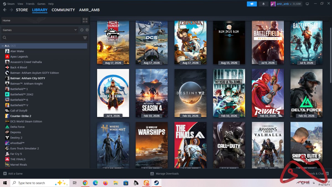Image resolution: width=332 pixels, height=187 pixels.
Task: Open Windows Task View
Action: click(75, 183)
